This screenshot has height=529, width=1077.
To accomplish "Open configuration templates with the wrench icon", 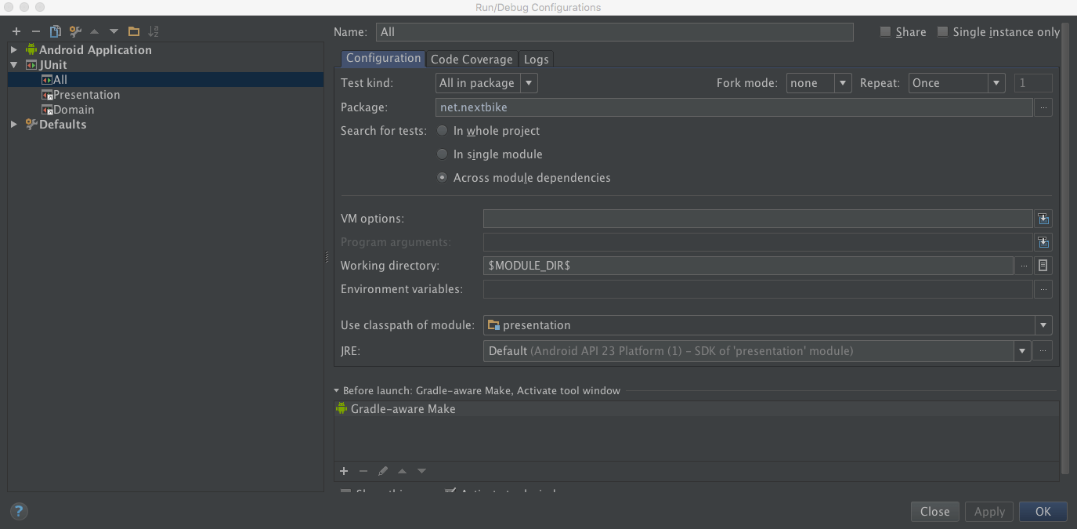I will (x=74, y=31).
